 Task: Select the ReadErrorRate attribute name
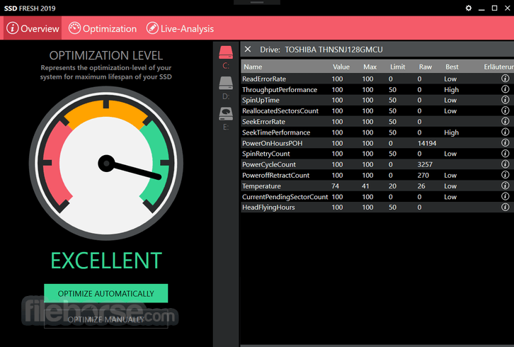pyautogui.click(x=264, y=79)
